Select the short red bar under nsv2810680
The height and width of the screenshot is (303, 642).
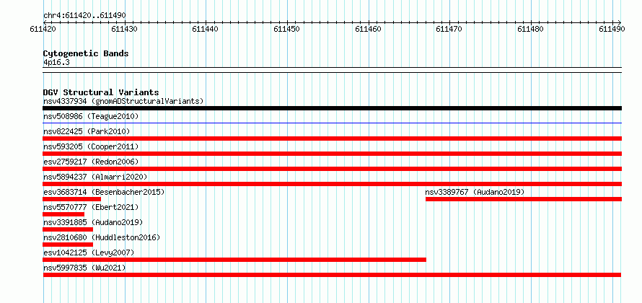pos(68,245)
